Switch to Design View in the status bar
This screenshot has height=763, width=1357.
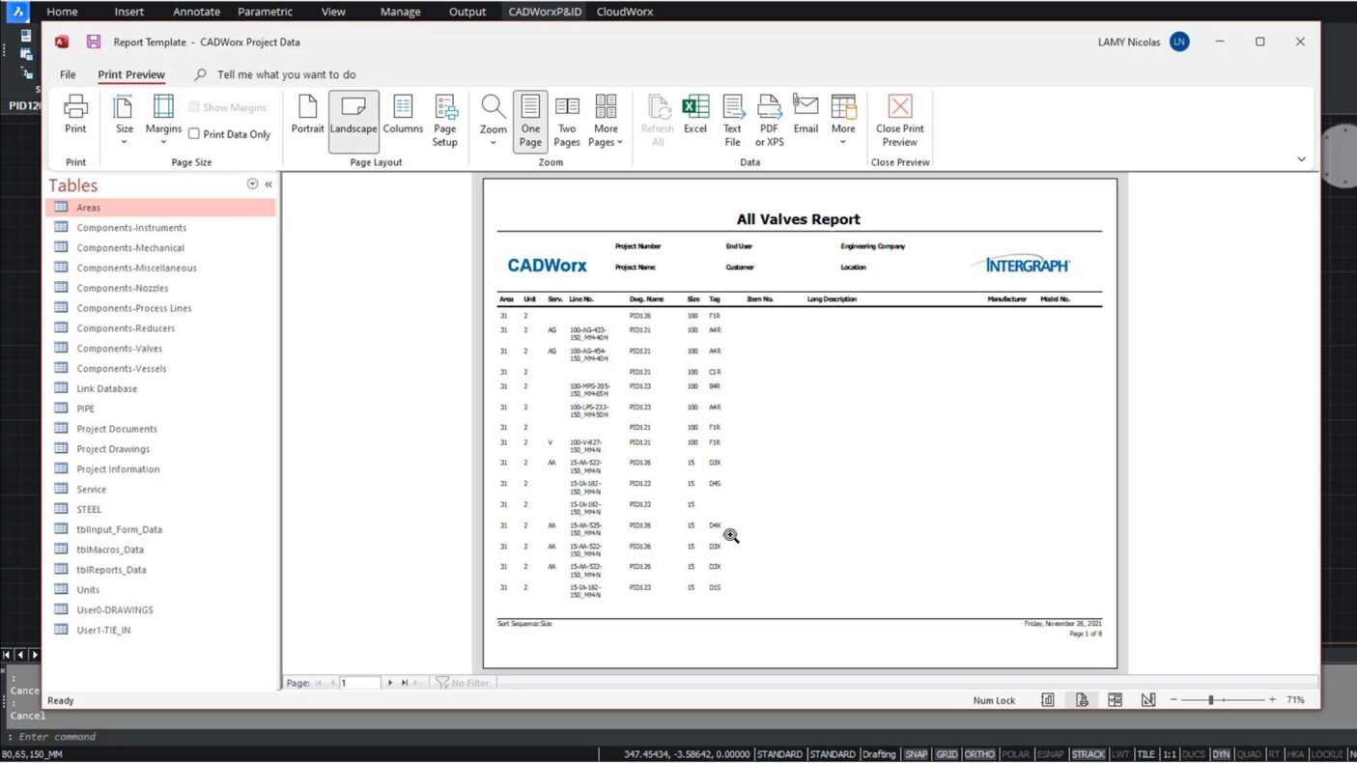coord(1148,700)
